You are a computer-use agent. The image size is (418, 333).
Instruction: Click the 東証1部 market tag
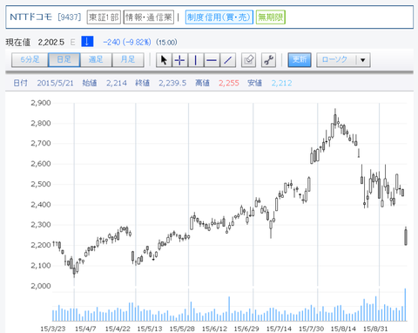tap(104, 17)
